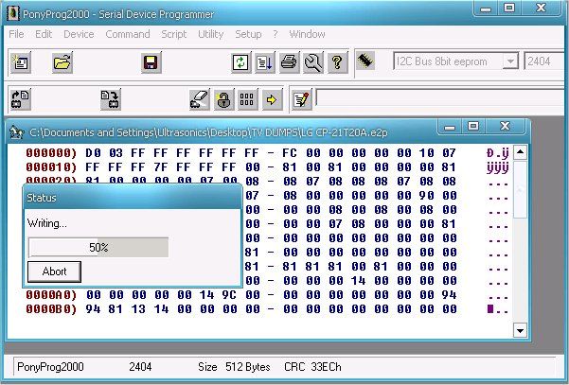The width and height of the screenshot is (569, 385).
Task: Click address 000000) in hex view
Action: pos(51,153)
